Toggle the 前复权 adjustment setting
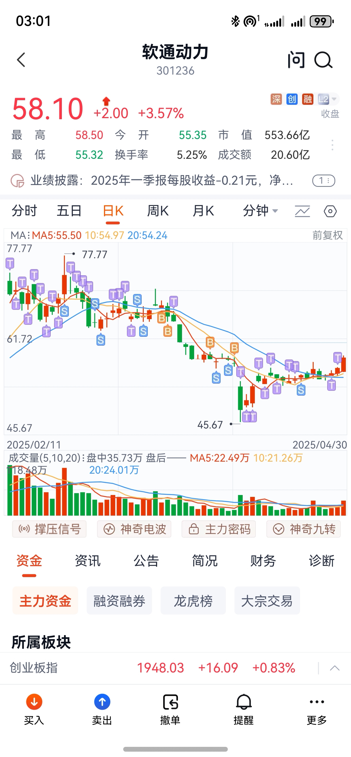Viewport: 351px width, 757px height. coord(328,235)
